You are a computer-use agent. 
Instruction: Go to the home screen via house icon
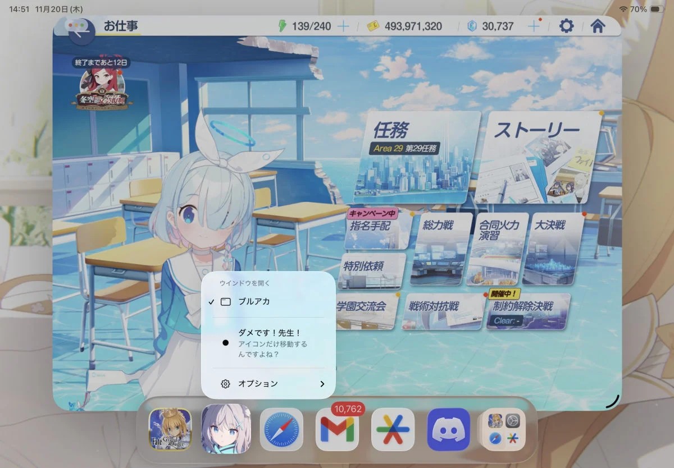point(598,26)
